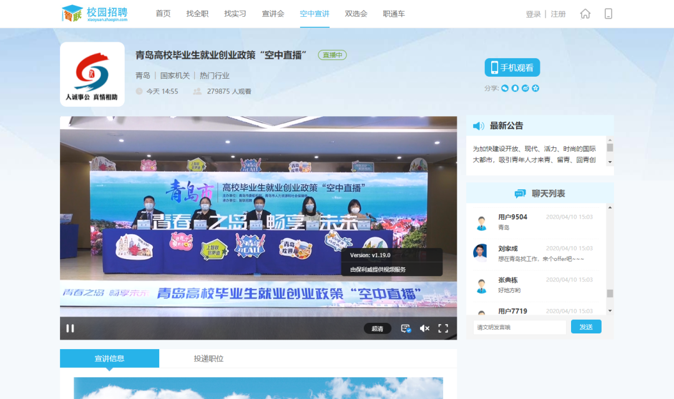The height and width of the screenshot is (399, 674).
Task: Open the 超清 video quality selector
Action: point(378,328)
